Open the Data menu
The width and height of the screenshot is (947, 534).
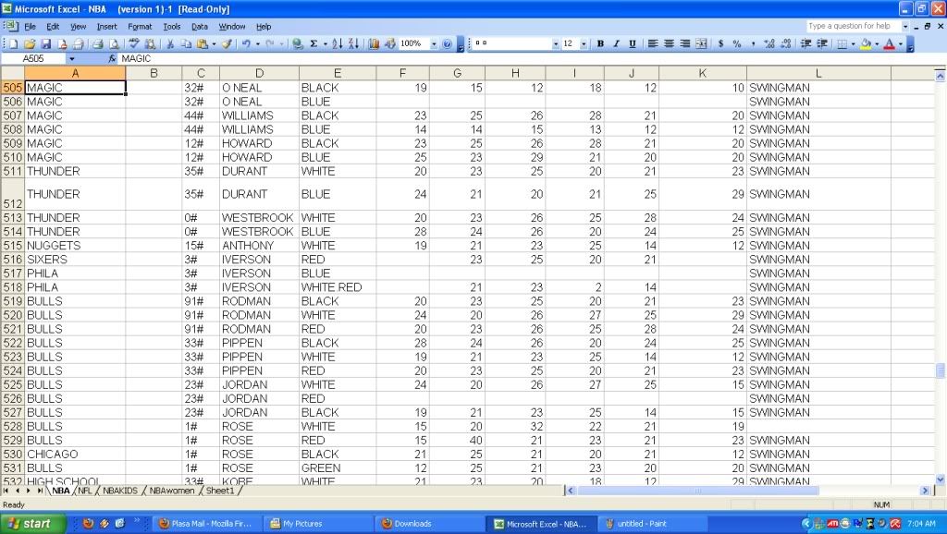pos(200,27)
